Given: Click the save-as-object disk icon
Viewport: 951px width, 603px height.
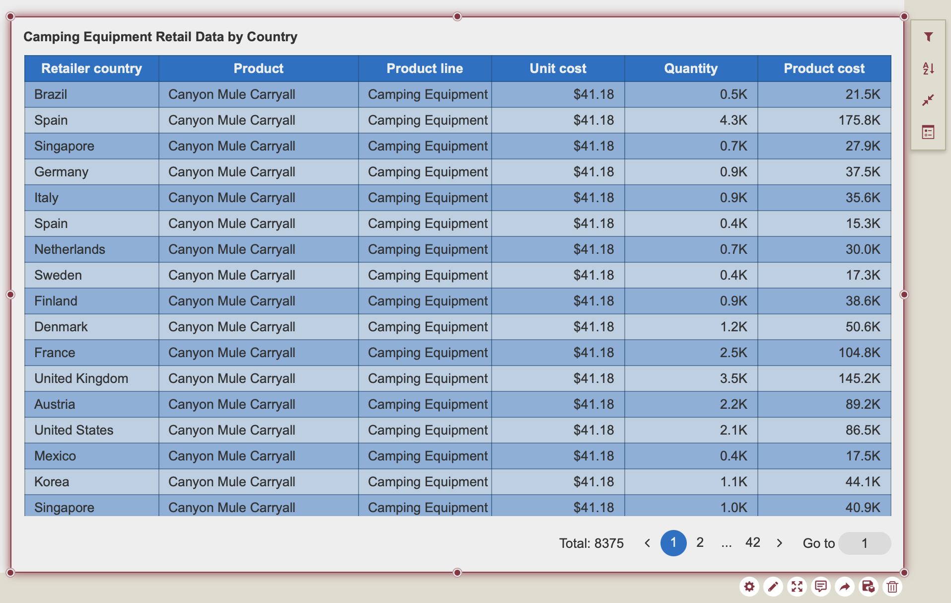Looking at the screenshot, I should 868,587.
